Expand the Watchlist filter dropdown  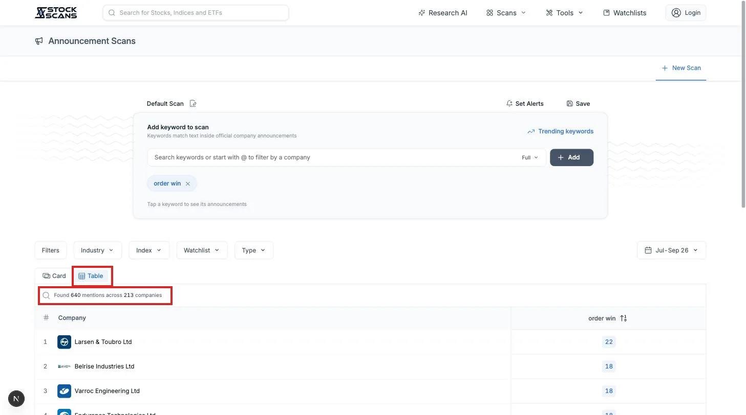(x=202, y=250)
